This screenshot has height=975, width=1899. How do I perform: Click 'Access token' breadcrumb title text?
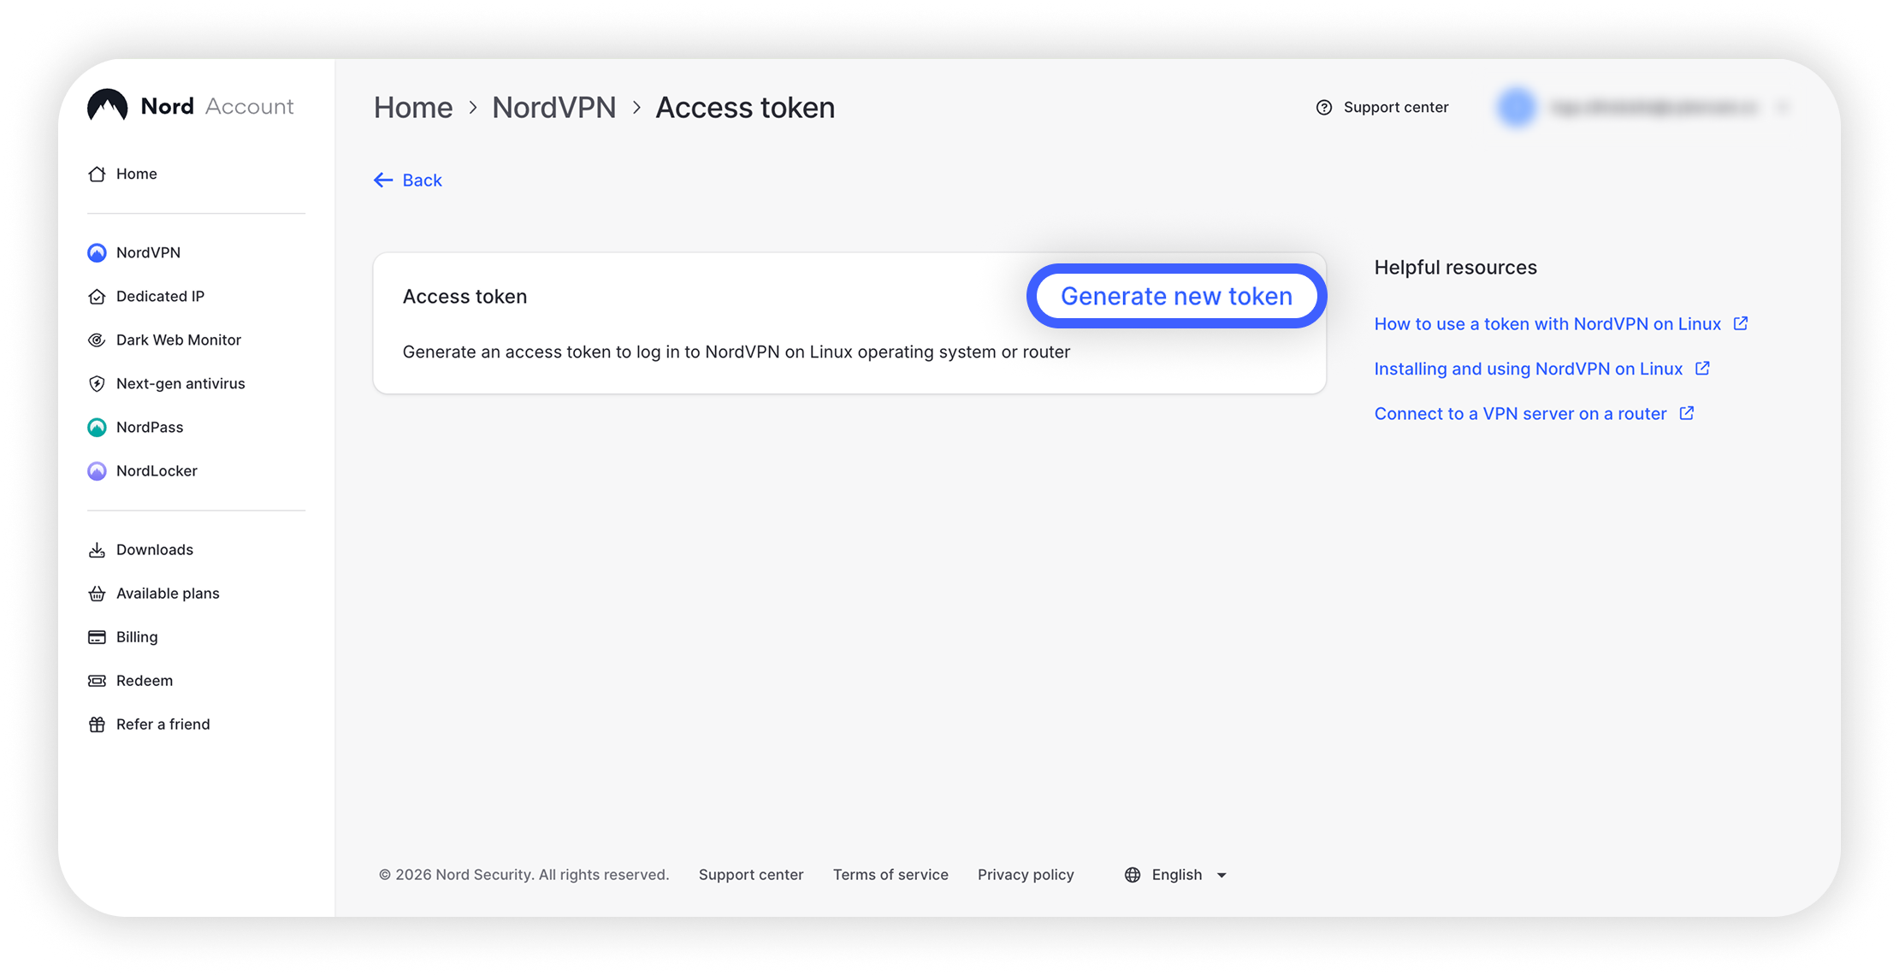point(745,107)
